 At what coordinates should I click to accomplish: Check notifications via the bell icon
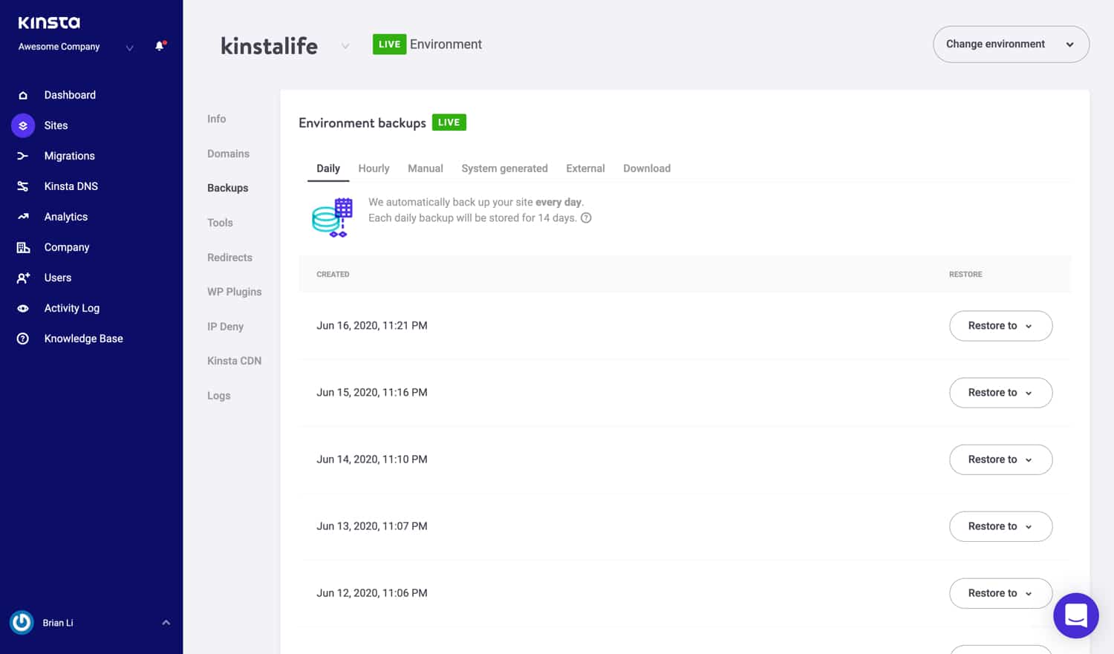coord(158,46)
